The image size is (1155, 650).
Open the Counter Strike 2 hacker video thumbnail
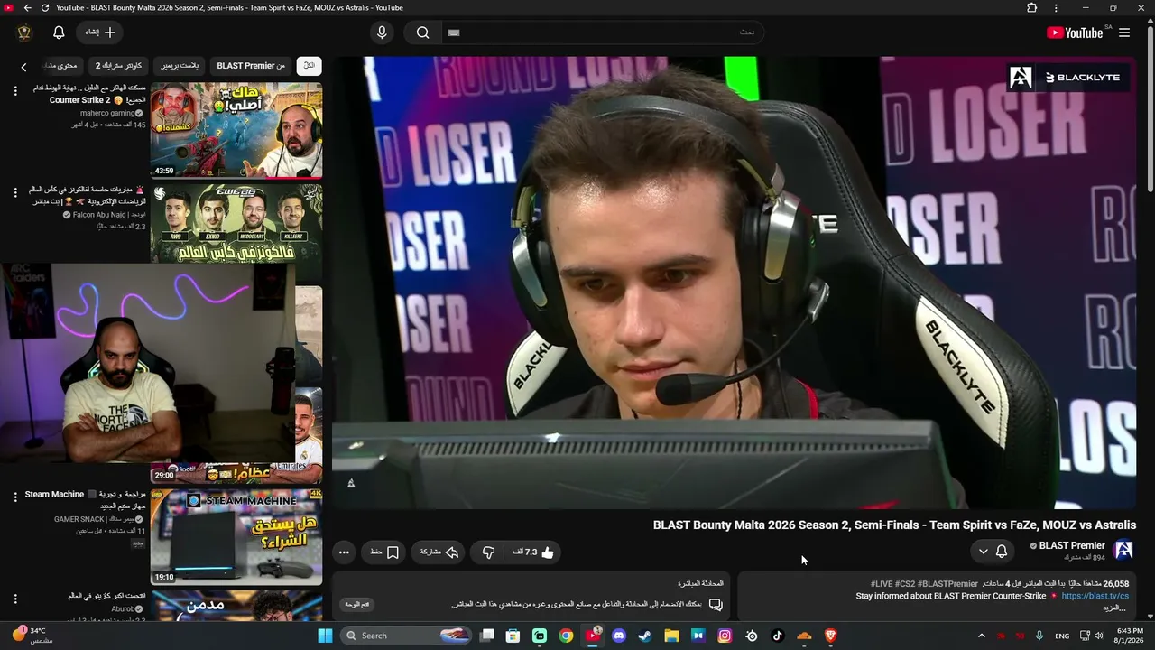(236, 130)
